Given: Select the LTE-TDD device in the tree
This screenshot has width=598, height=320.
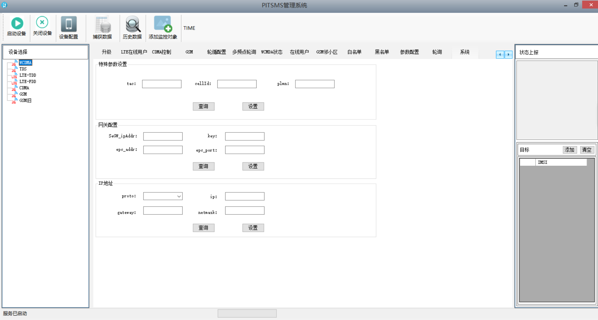Looking at the screenshot, I should tap(27, 75).
